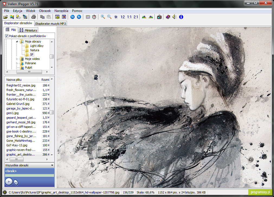Open the Pomoc menu
This screenshot has height=197, width=274.
(x=77, y=11)
